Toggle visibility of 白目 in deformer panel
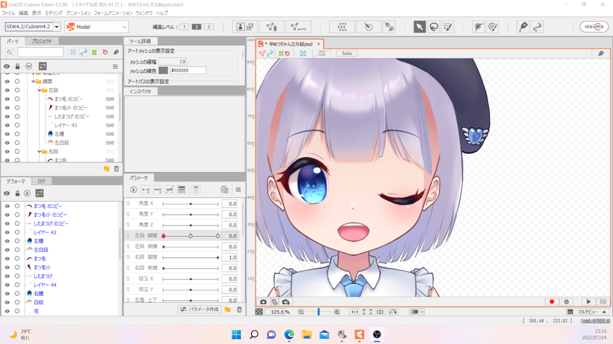This screenshot has width=613, height=344. (7, 302)
